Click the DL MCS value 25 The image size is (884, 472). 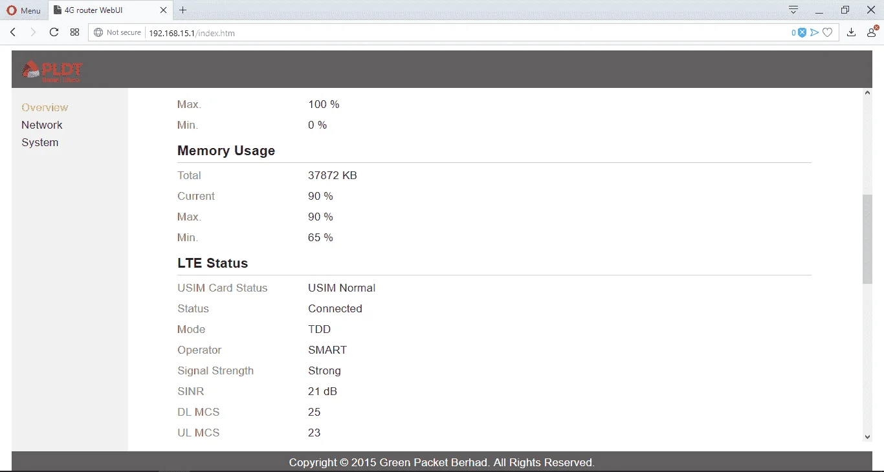tap(315, 412)
